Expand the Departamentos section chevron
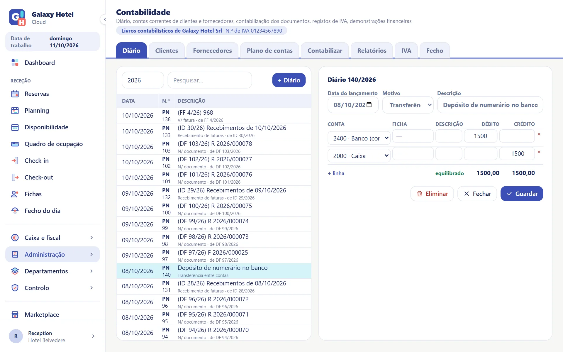The height and width of the screenshot is (352, 563). (91, 271)
